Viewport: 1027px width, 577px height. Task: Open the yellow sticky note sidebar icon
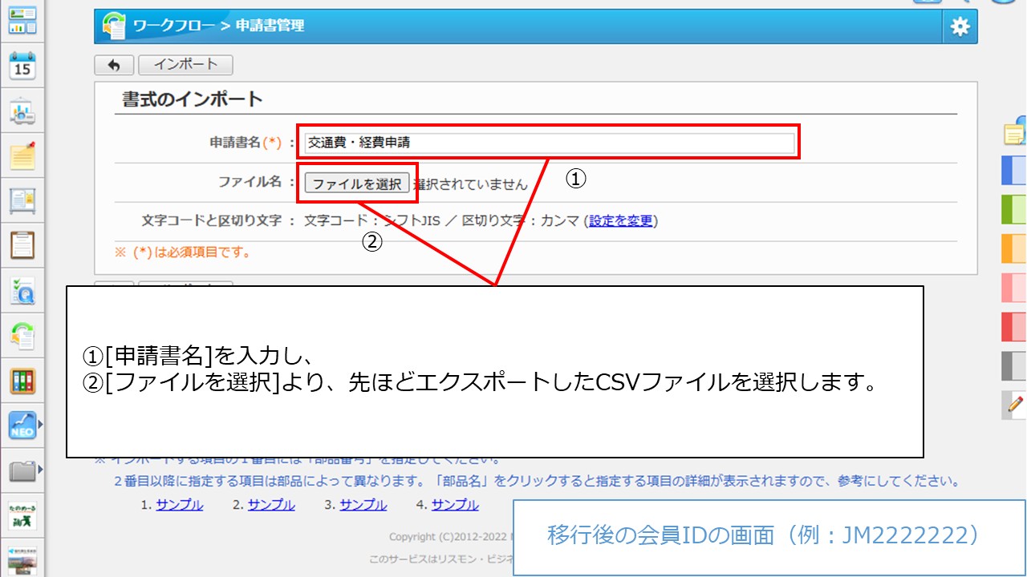click(x=22, y=155)
